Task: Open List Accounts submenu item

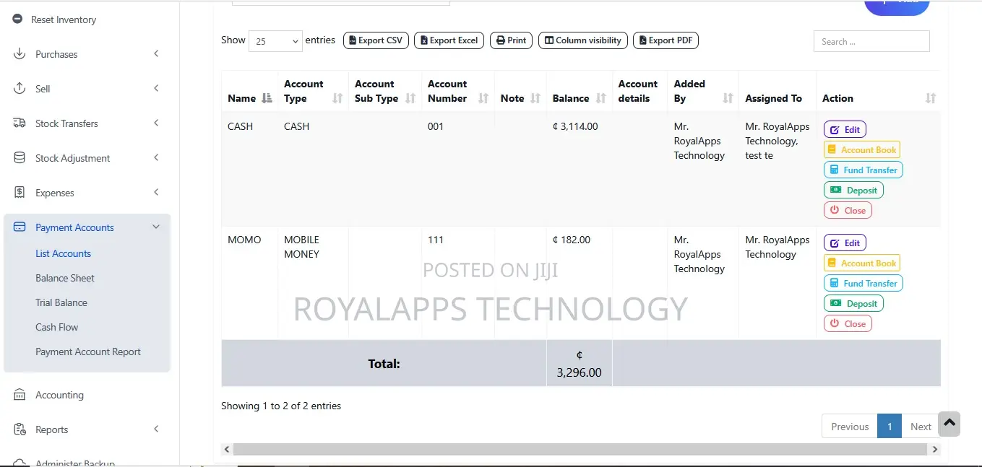Action: [x=63, y=253]
